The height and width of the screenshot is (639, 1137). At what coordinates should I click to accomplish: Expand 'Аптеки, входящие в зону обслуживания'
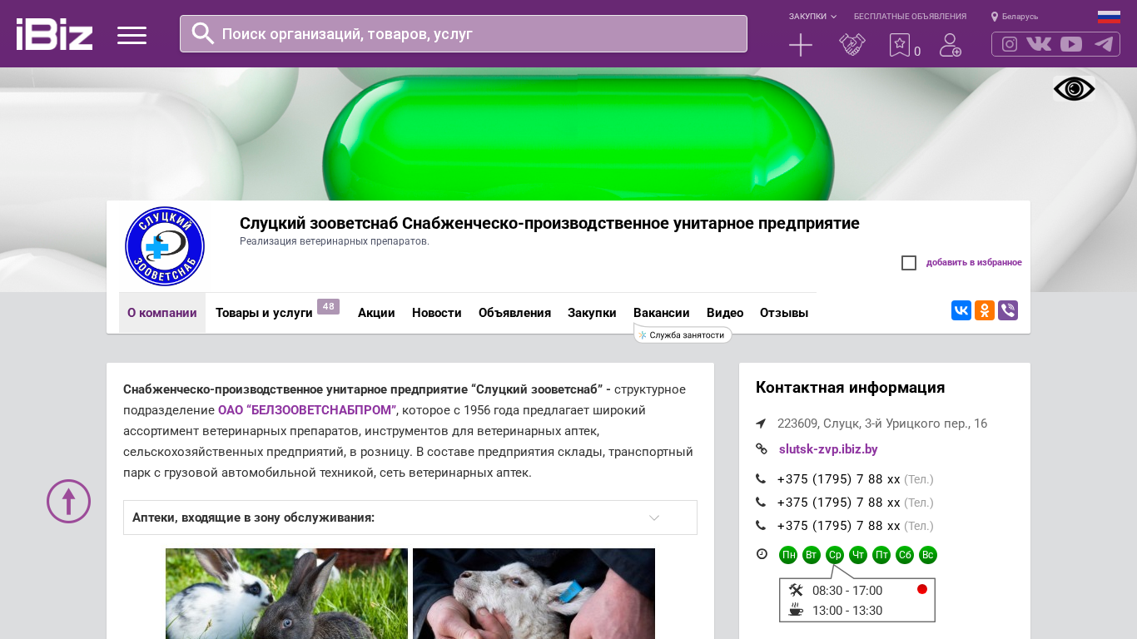(x=410, y=518)
